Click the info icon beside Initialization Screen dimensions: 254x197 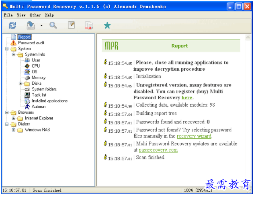point(105,76)
